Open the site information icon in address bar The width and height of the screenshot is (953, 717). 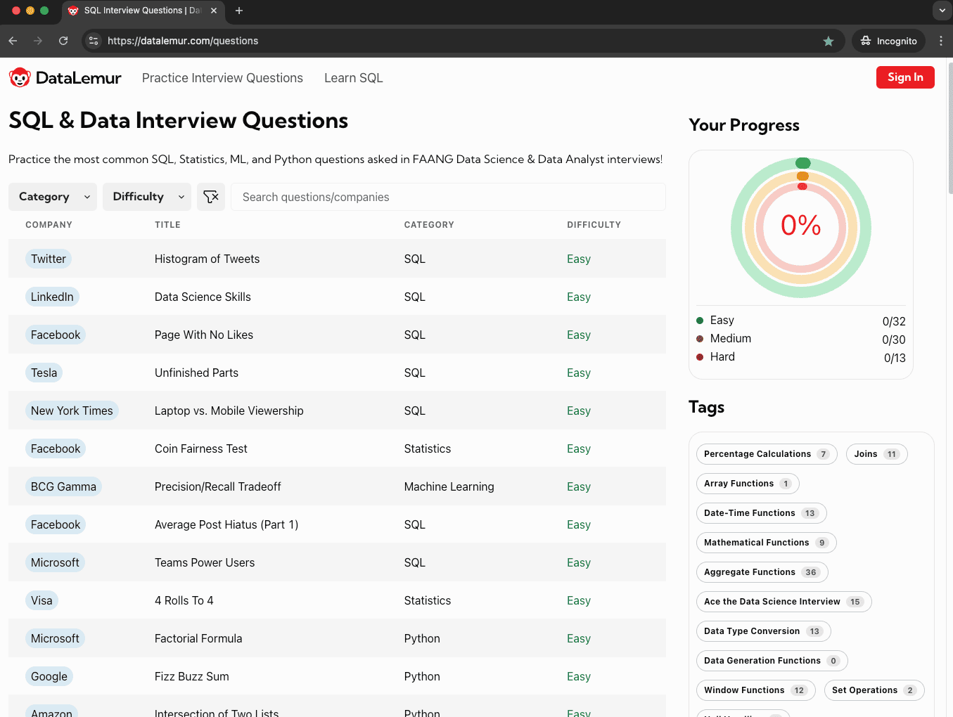(x=94, y=41)
